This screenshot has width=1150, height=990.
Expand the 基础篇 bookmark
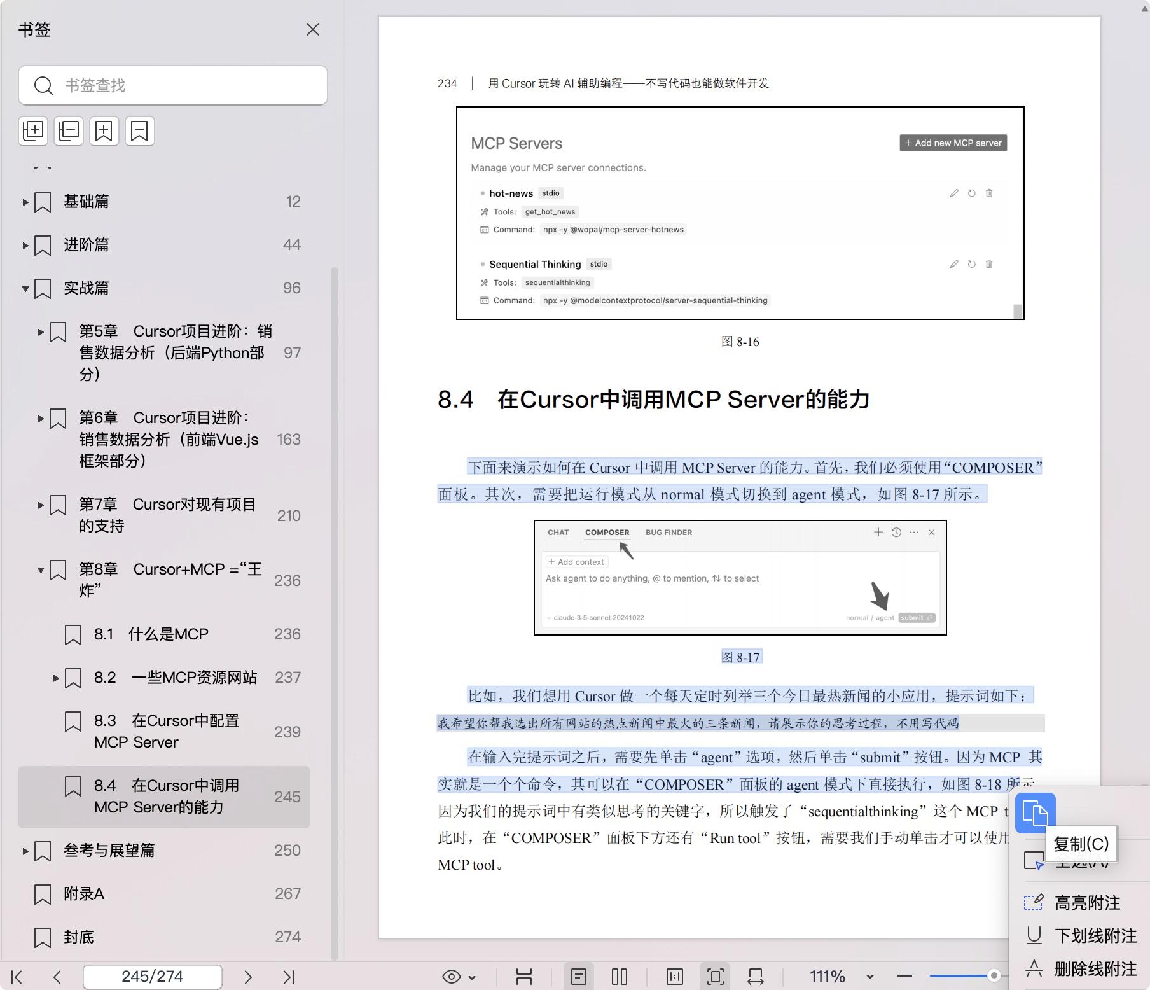(25, 202)
